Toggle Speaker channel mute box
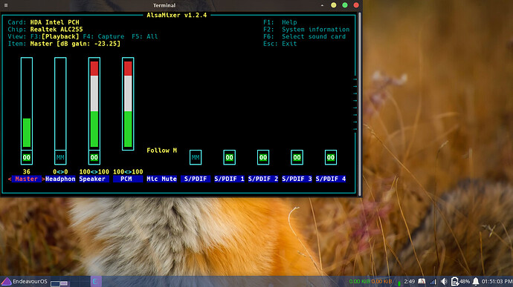The width and height of the screenshot is (513, 287). [x=94, y=157]
